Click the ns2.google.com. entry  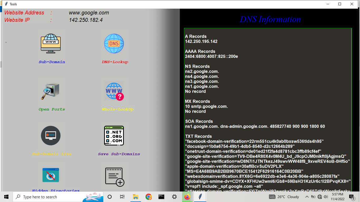tap(202, 71)
